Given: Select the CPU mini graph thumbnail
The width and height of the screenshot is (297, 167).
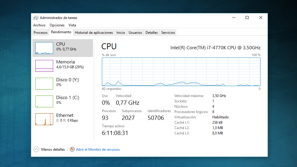Looking at the screenshot, I should tap(44, 48).
